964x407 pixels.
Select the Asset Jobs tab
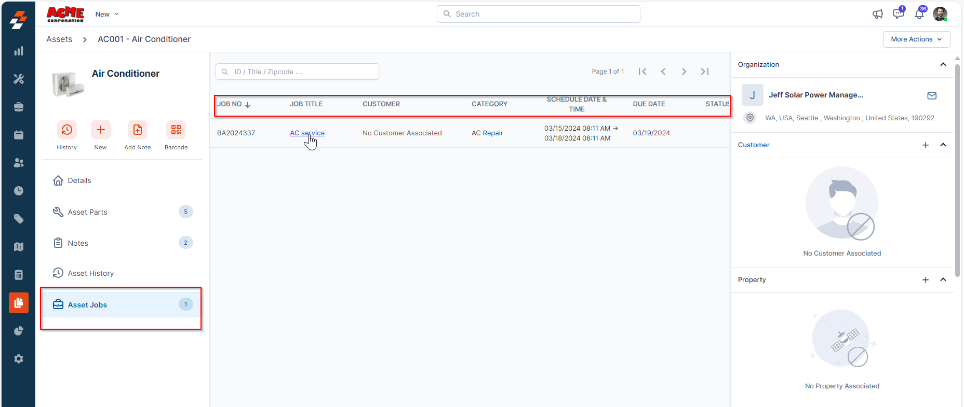point(121,304)
